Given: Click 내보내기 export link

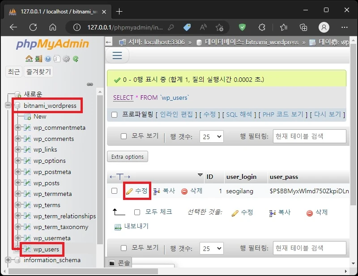Looking at the screenshot, I should click(132, 226).
